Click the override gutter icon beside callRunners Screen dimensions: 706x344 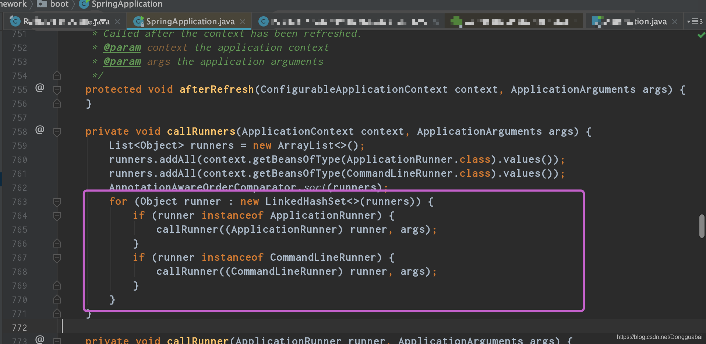[40, 130]
